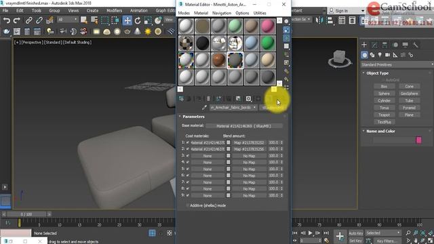
Task: Choose the Rectangular Selection Region icon
Action: 105,20
